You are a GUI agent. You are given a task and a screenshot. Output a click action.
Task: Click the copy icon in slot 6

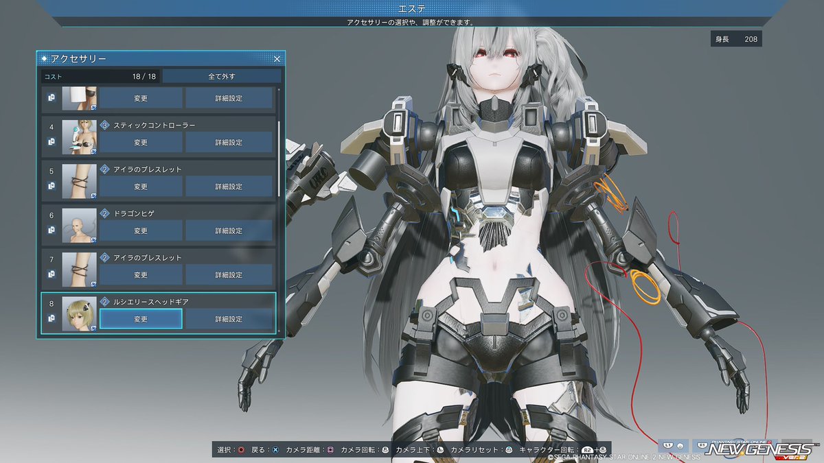tap(51, 230)
